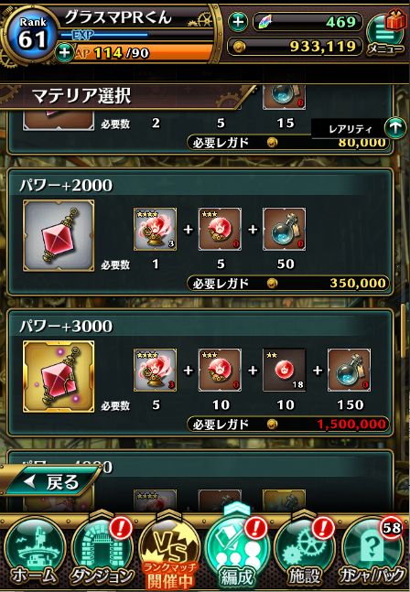This screenshot has width=410, height=592.
Task: Select the パワー+3000 gold materia thumbnail
Action: coord(59,376)
